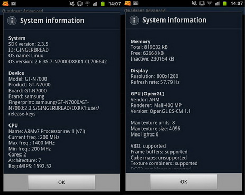Tap orange envelope notification in right status bar

click(128, 3)
